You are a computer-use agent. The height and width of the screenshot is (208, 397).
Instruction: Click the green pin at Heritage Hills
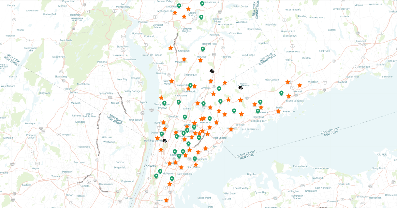point(202,4)
